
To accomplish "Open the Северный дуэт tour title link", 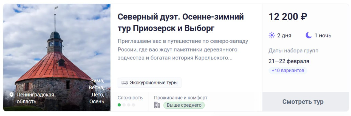I will (180, 22).
